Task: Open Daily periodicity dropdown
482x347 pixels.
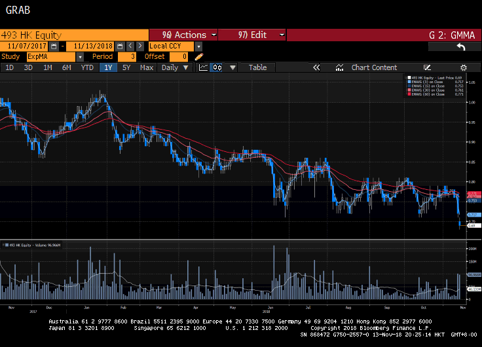Action: (175, 67)
